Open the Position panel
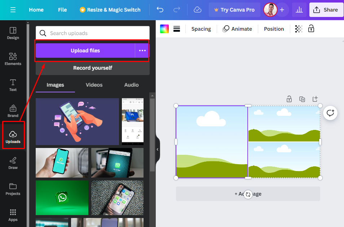344x227 pixels. (x=274, y=29)
